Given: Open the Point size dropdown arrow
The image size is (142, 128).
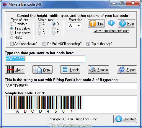Looking at the screenshot, I should tap(79, 26).
